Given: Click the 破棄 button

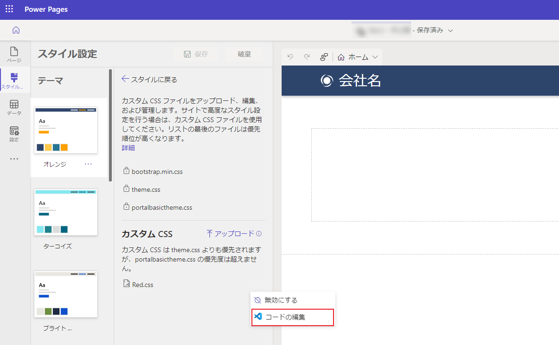Looking at the screenshot, I should point(244,54).
